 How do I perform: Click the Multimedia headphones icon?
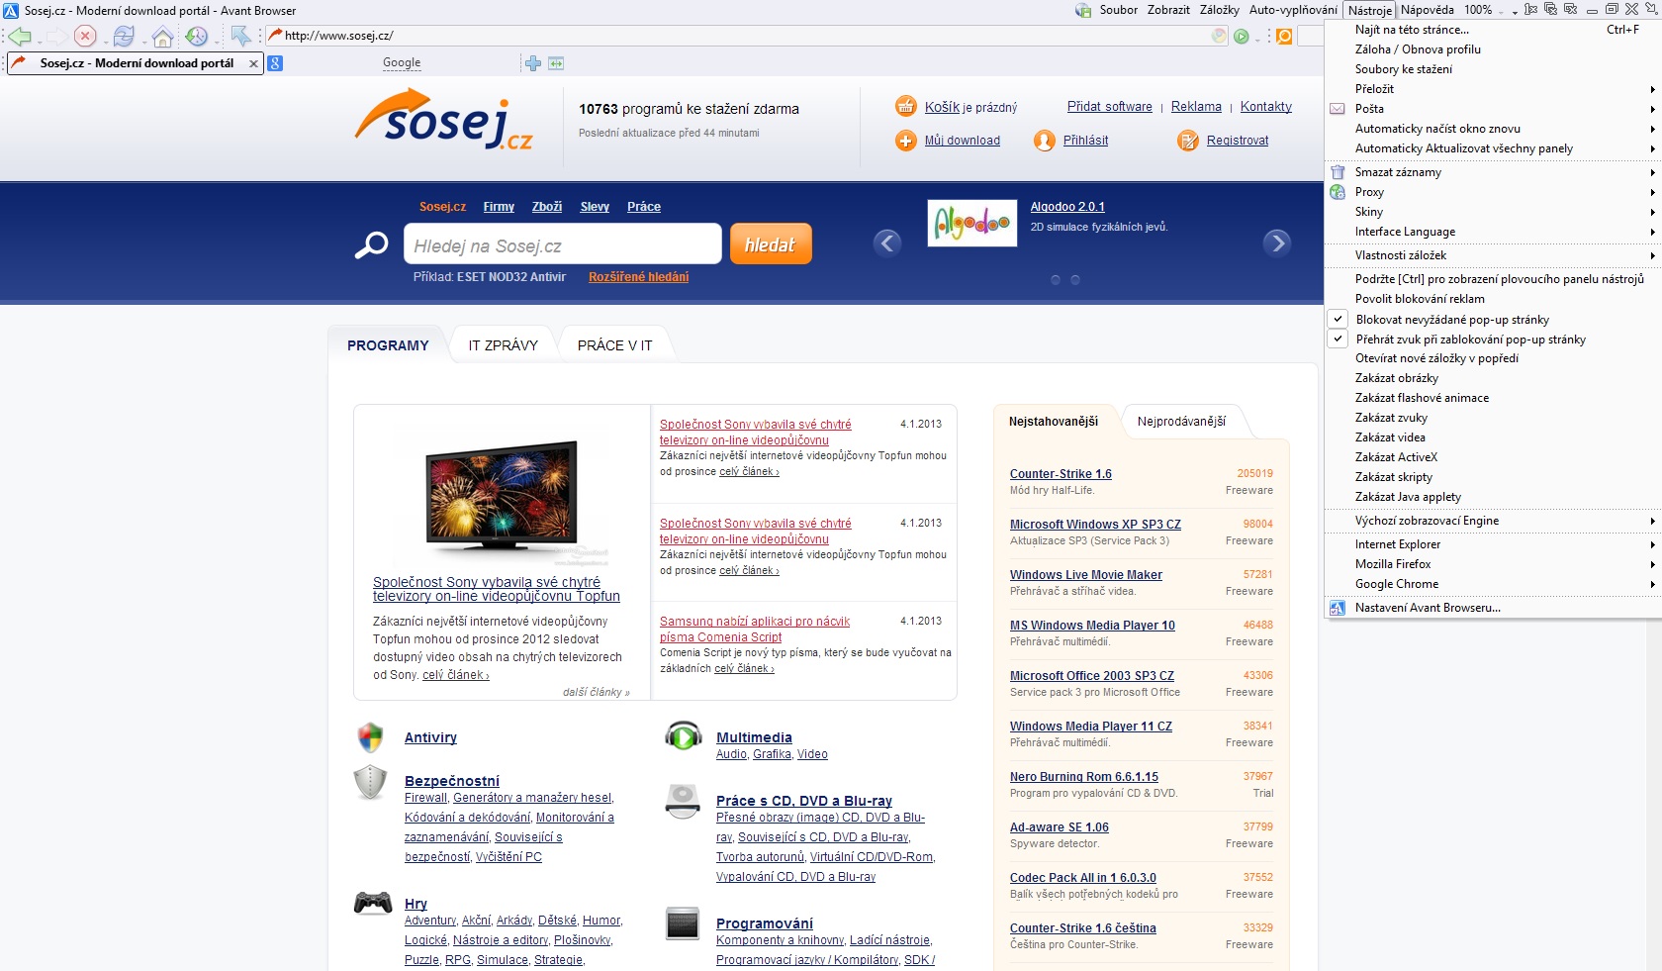click(x=683, y=736)
